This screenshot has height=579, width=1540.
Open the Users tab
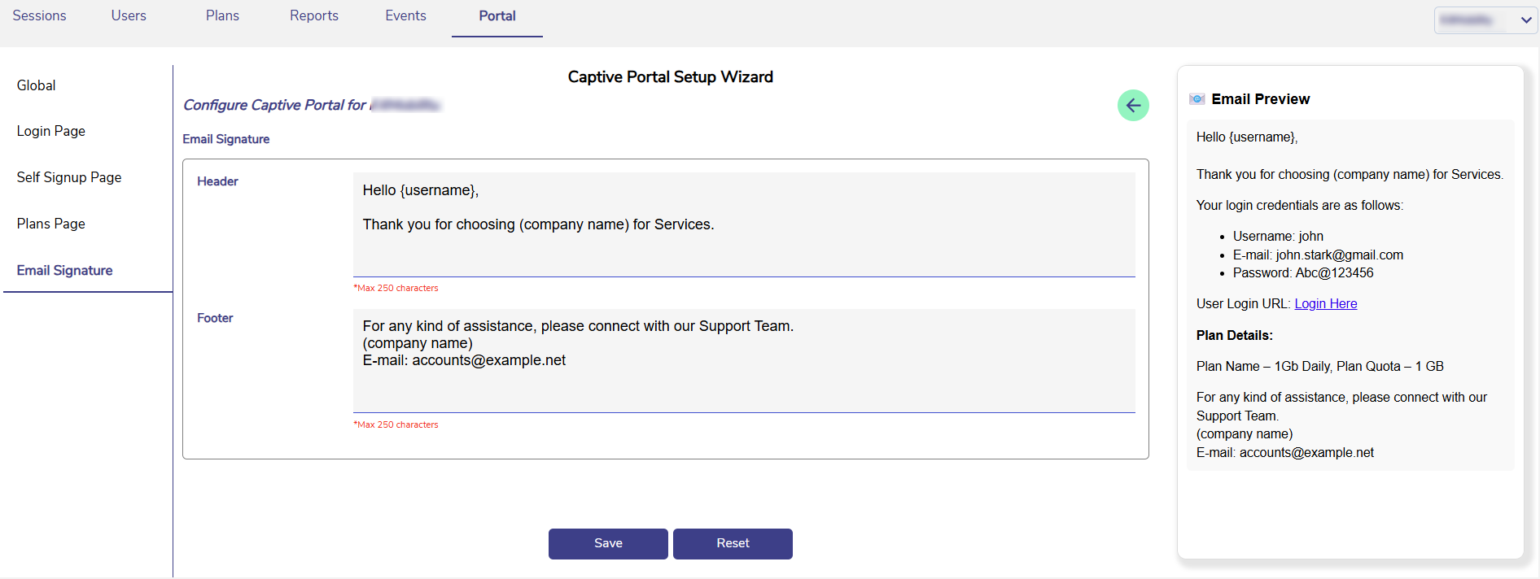(129, 16)
